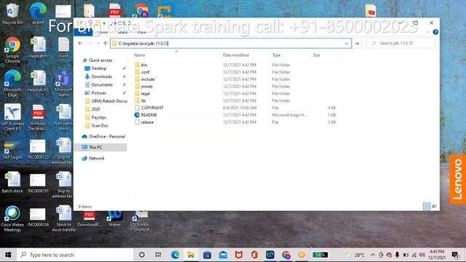Sort files by Type column header
The image size is (466, 262).
tap(277, 55)
